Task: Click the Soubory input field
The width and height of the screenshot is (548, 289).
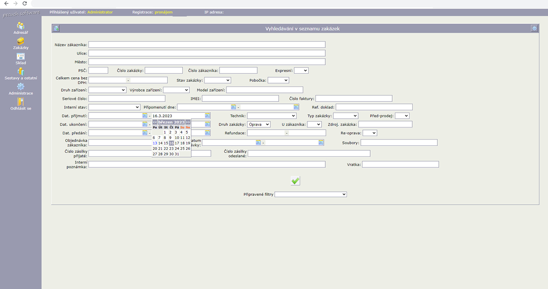Action: tap(399, 143)
